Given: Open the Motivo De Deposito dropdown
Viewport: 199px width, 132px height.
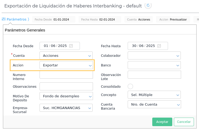Looking at the screenshot, I should [x=89, y=96].
